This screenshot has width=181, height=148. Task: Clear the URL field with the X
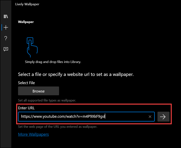[150, 117]
